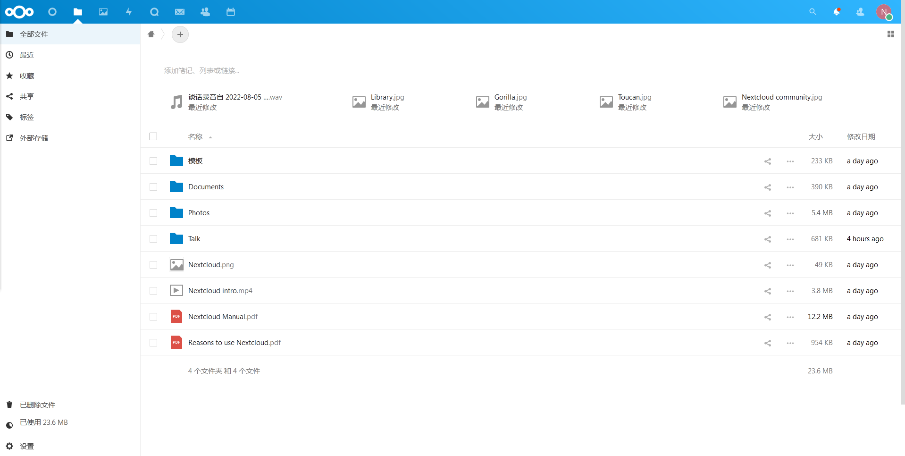Open more actions for Photos folder
905x456 pixels.
790,213
